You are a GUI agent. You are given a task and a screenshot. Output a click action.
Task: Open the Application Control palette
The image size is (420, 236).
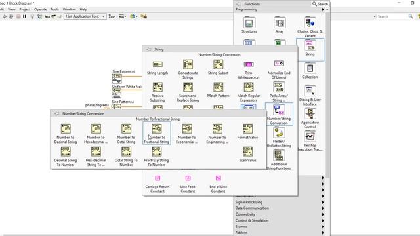(x=310, y=118)
